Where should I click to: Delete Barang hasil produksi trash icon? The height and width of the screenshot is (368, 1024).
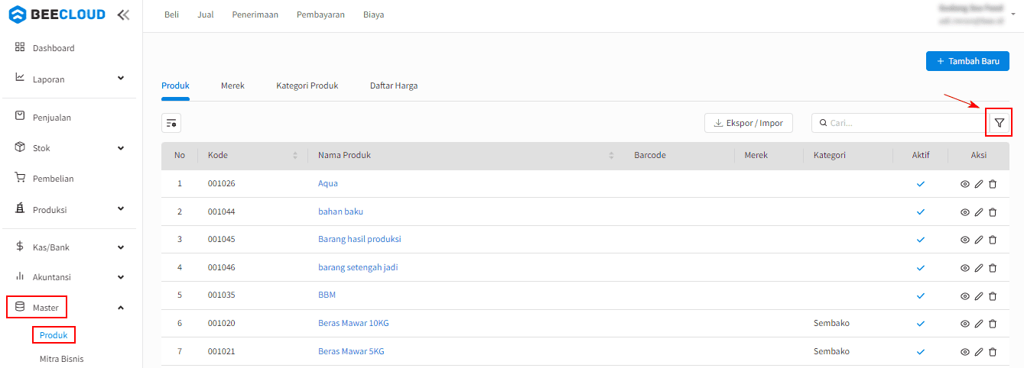click(993, 240)
